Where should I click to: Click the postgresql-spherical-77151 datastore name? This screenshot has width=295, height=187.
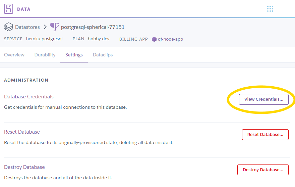pos(93,27)
